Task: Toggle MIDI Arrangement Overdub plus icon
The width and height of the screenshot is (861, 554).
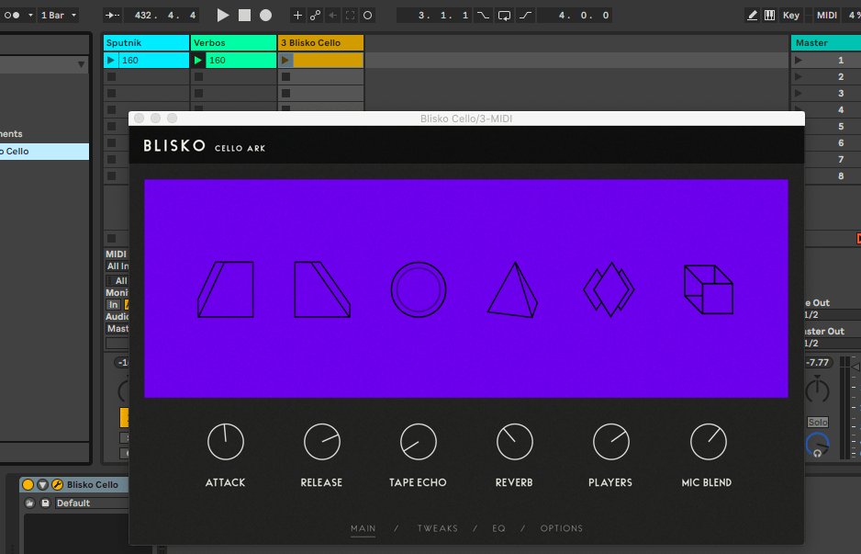Action: point(297,16)
